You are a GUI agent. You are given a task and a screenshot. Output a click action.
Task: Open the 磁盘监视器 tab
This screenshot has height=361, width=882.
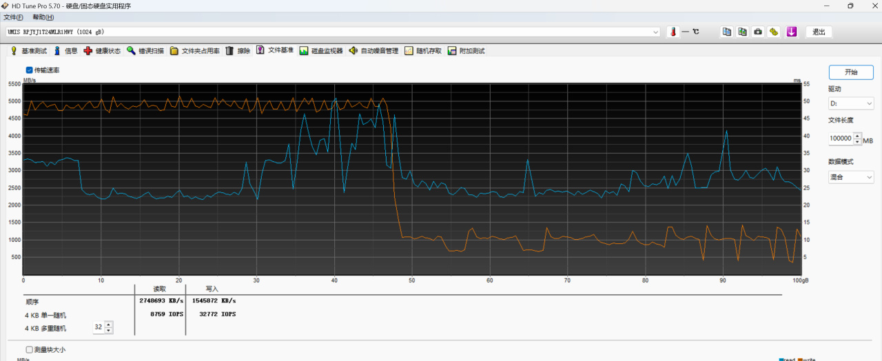321,51
